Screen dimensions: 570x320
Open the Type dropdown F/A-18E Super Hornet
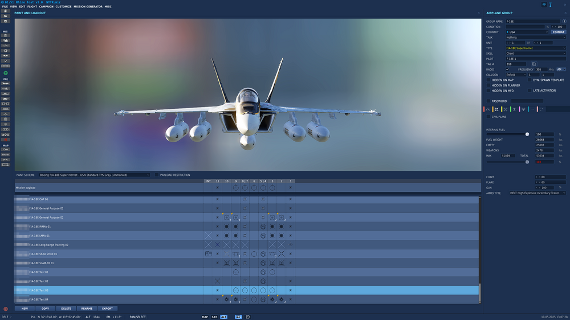[535, 48]
